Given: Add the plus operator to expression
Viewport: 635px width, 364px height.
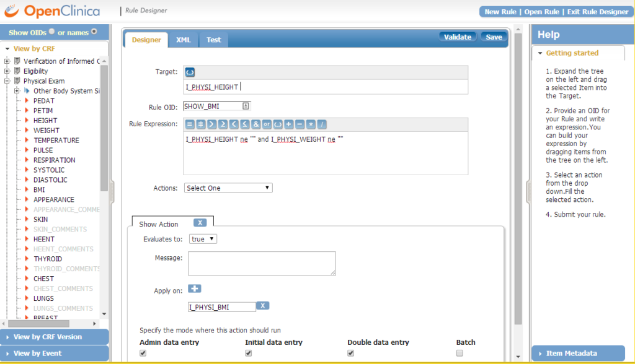Looking at the screenshot, I should 289,124.
